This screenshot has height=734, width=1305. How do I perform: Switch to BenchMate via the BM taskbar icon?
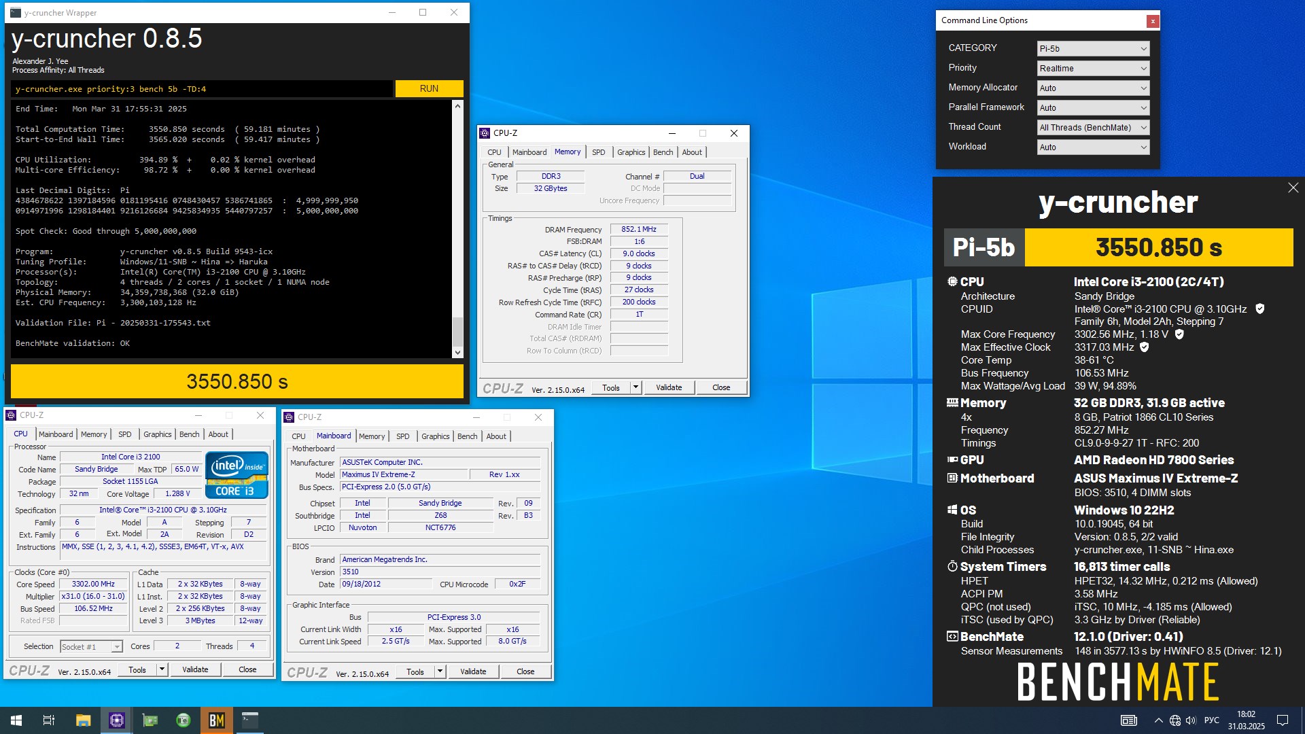(217, 720)
